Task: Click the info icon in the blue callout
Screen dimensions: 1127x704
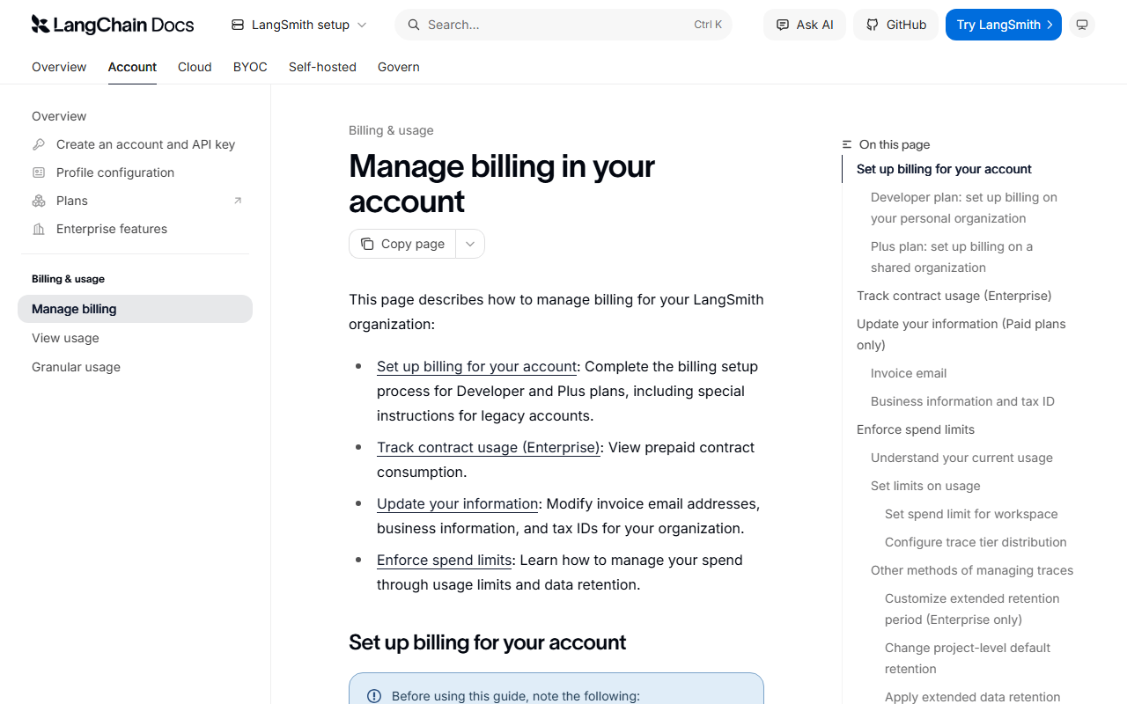Action: coord(374,696)
